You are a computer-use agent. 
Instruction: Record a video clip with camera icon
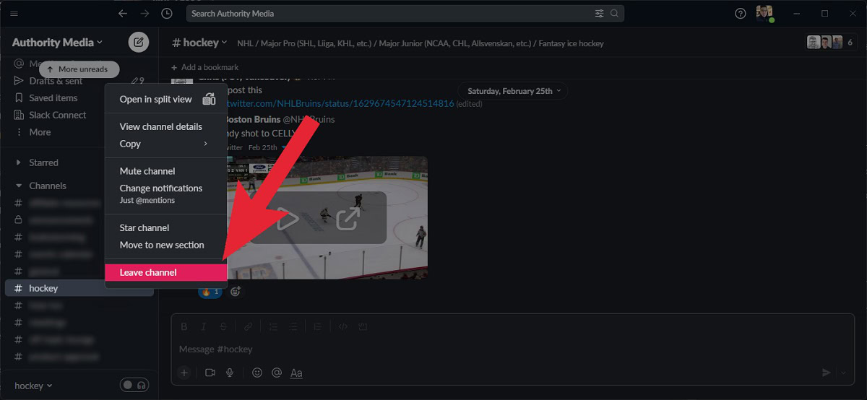point(210,373)
